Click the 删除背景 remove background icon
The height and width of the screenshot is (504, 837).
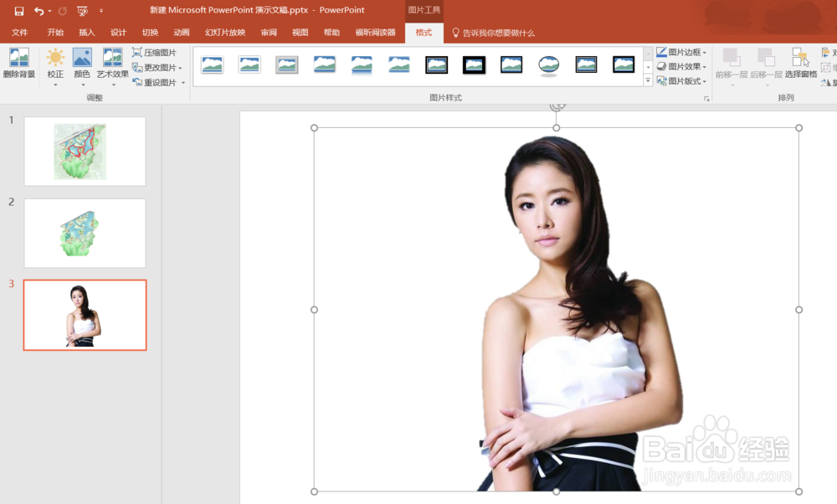[19, 63]
